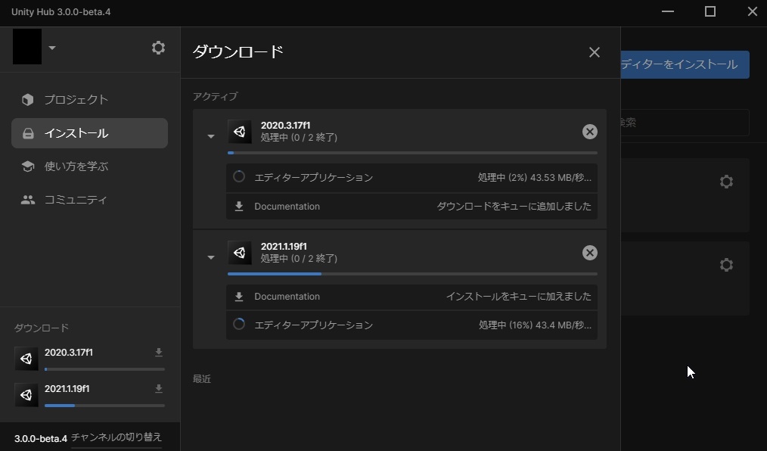Click the sidebar progress bar under 2021.1.19f1
The height and width of the screenshot is (451, 767).
pos(104,406)
